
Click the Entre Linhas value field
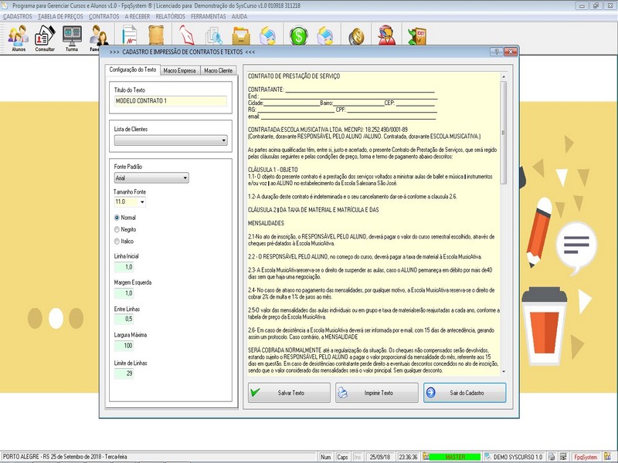pyautogui.click(x=124, y=319)
